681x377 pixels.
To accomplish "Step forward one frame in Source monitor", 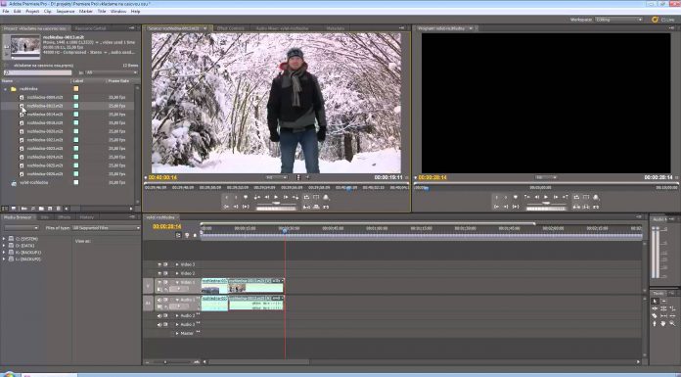I will [x=286, y=197].
